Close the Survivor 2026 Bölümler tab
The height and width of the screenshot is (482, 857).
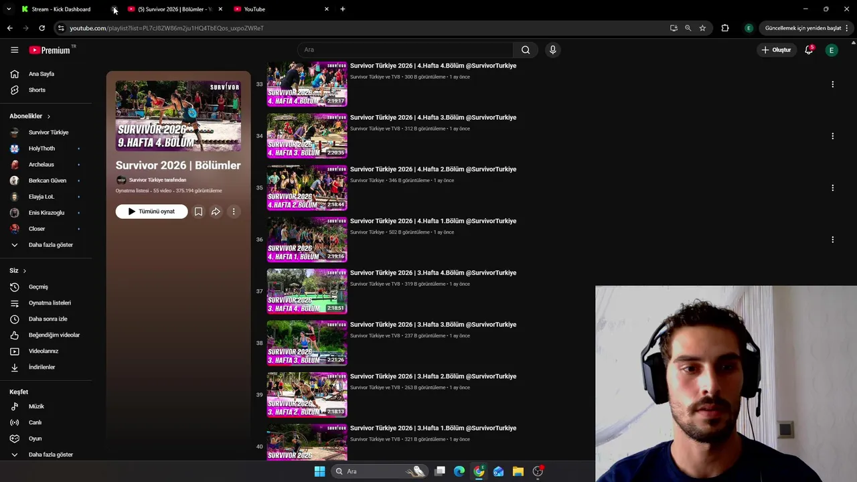click(220, 9)
